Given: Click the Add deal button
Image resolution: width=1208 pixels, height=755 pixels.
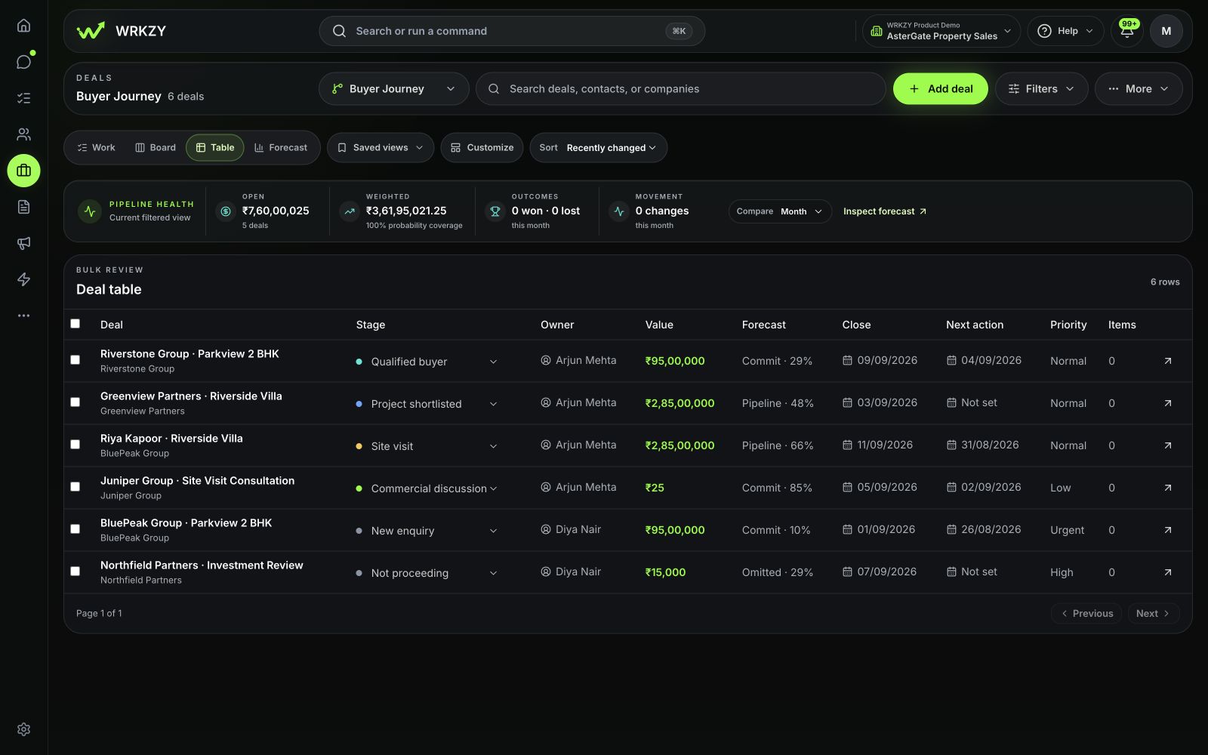Looking at the screenshot, I should click(941, 89).
